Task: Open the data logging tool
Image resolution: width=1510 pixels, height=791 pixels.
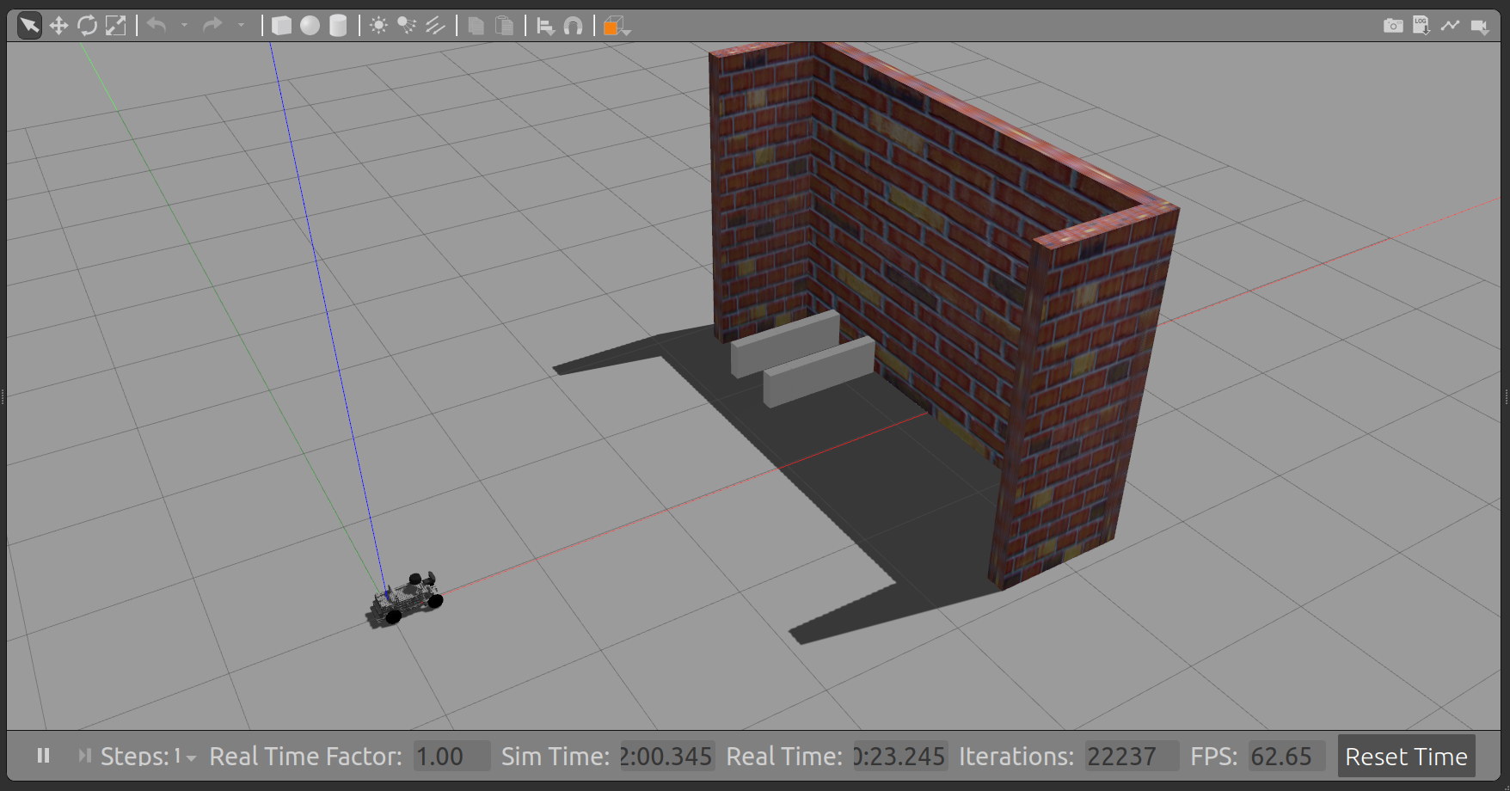Action: click(x=1421, y=26)
